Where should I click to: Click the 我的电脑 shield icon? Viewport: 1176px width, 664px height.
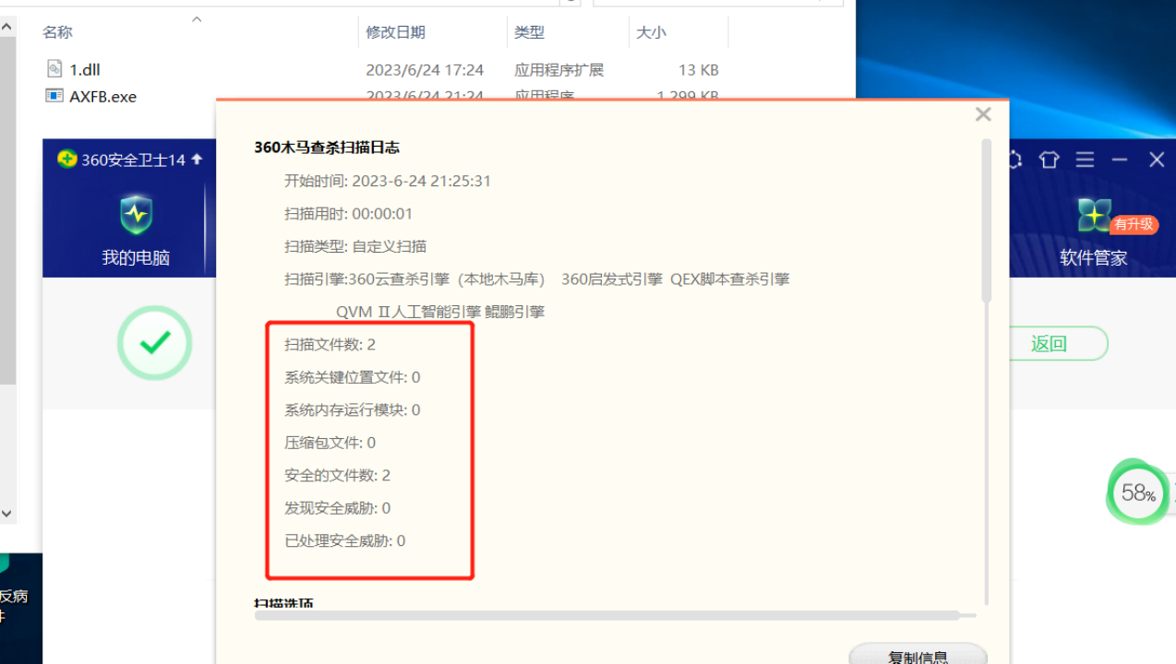pos(136,215)
